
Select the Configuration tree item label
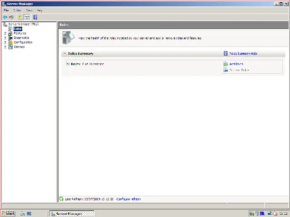click(23, 42)
